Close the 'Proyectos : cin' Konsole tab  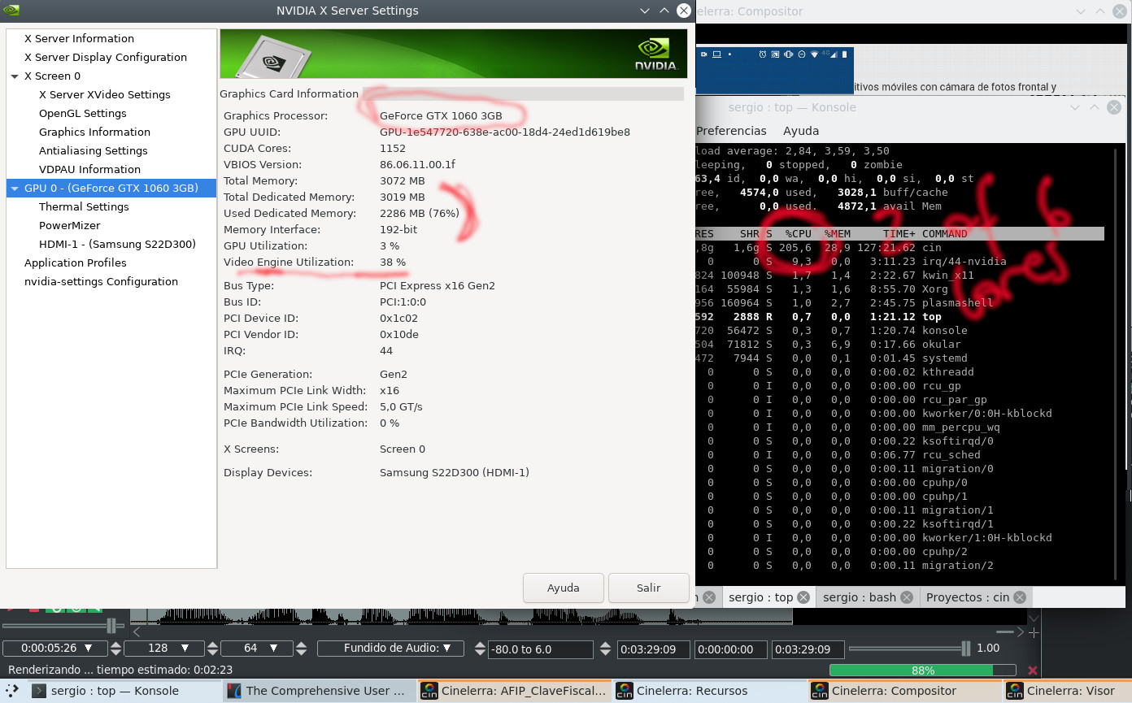pyautogui.click(x=1020, y=597)
